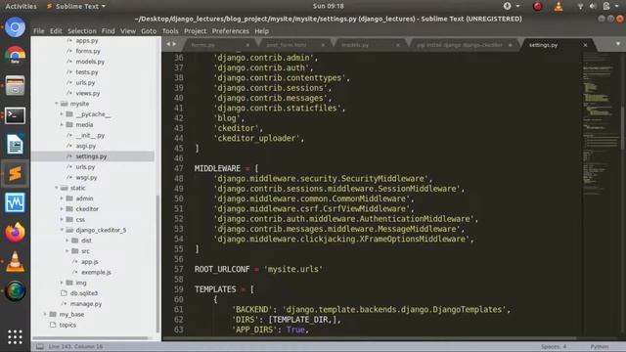Click Activities in the top bar

tap(21, 6)
